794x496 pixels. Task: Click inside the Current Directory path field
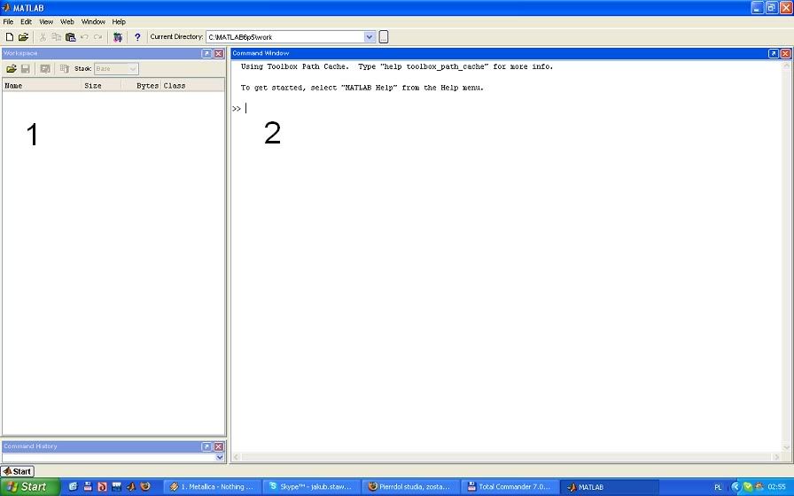tap(285, 37)
